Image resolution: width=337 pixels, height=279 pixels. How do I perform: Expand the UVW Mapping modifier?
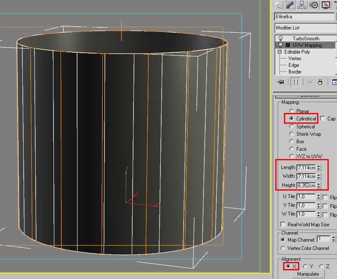(288, 45)
